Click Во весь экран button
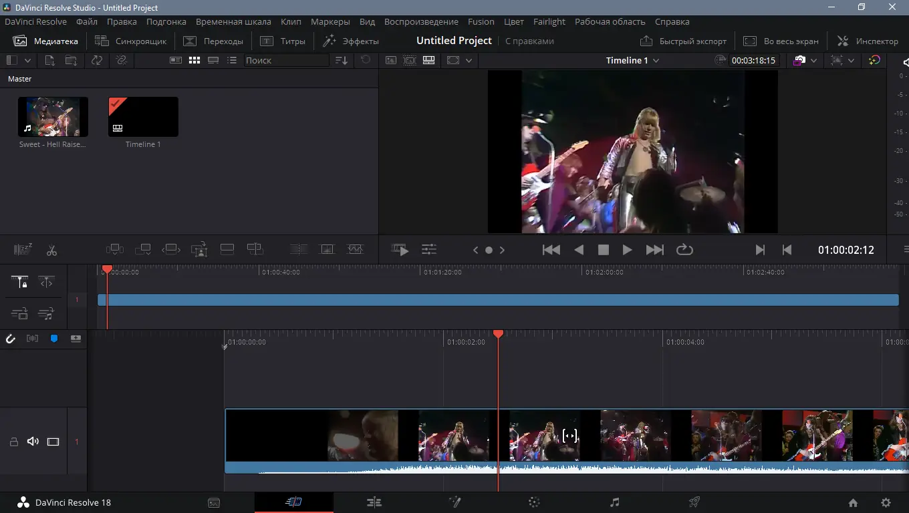The width and height of the screenshot is (909, 513). 781,41
